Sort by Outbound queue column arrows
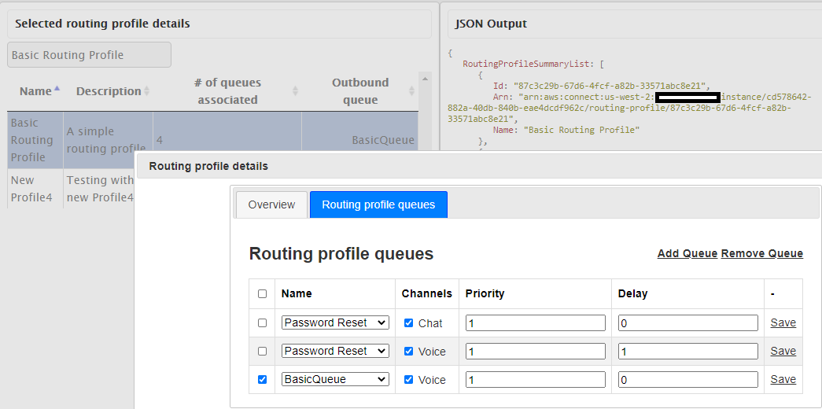This screenshot has height=409, width=822. 411,91
